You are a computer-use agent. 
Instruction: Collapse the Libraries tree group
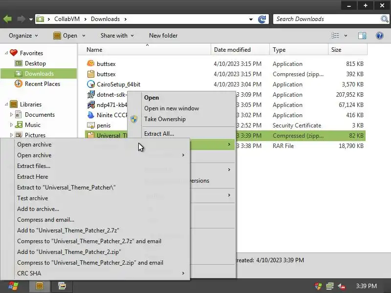tap(6, 104)
